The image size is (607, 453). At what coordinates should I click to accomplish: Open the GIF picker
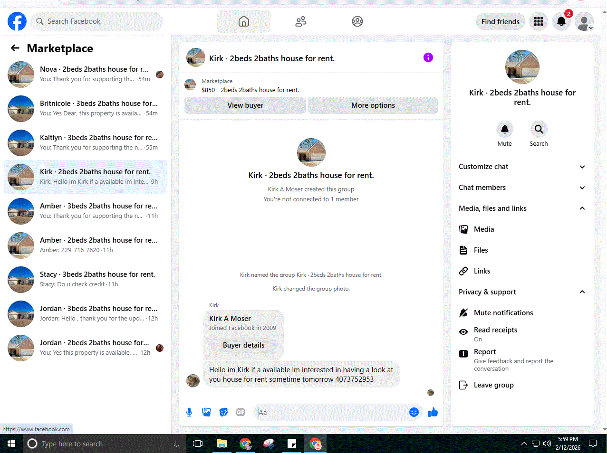pos(241,412)
